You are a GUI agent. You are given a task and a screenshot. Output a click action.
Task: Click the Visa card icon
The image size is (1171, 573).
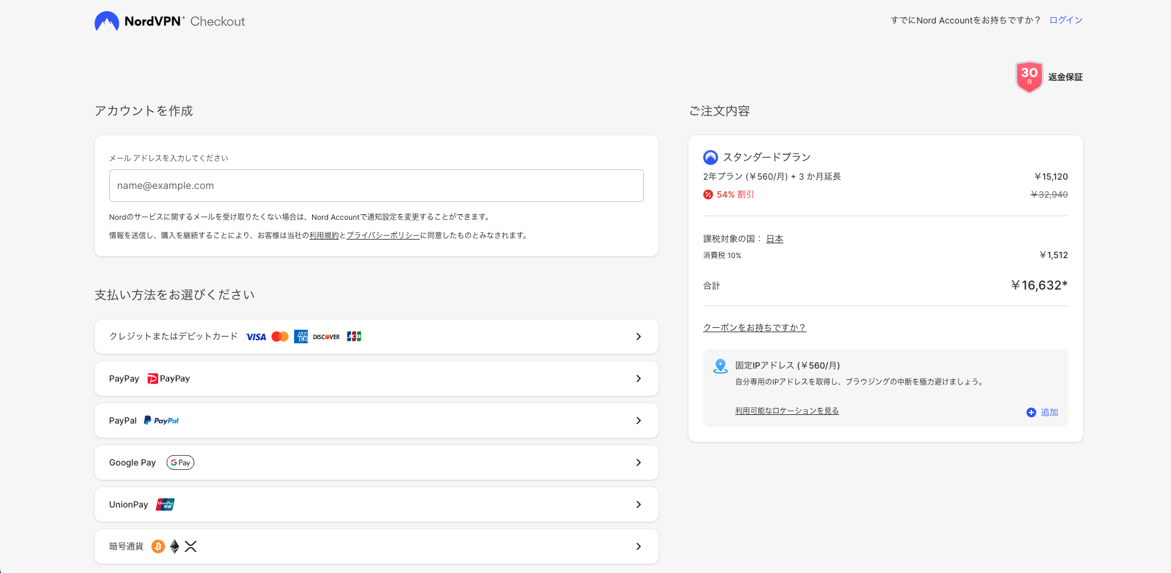pyautogui.click(x=256, y=337)
